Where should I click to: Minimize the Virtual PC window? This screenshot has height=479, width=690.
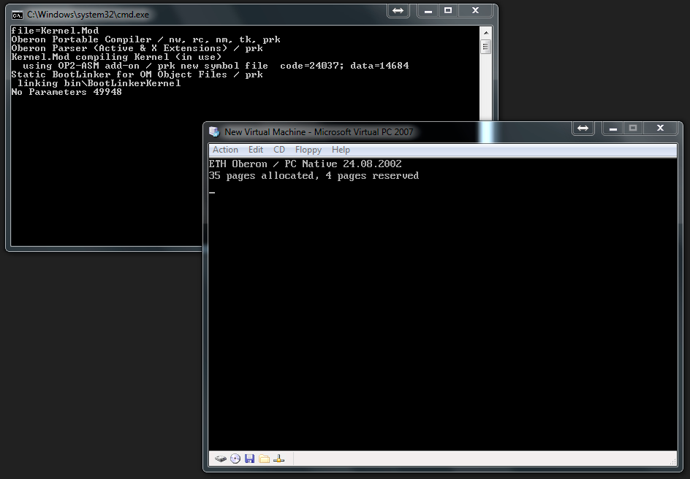click(x=613, y=128)
